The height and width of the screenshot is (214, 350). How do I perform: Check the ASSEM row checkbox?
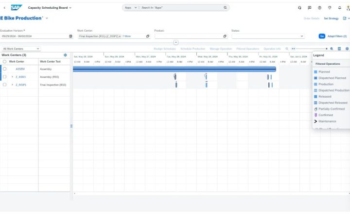click(x=4, y=69)
